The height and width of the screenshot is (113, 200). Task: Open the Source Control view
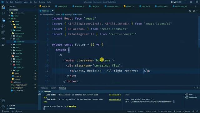[x=3, y=20]
